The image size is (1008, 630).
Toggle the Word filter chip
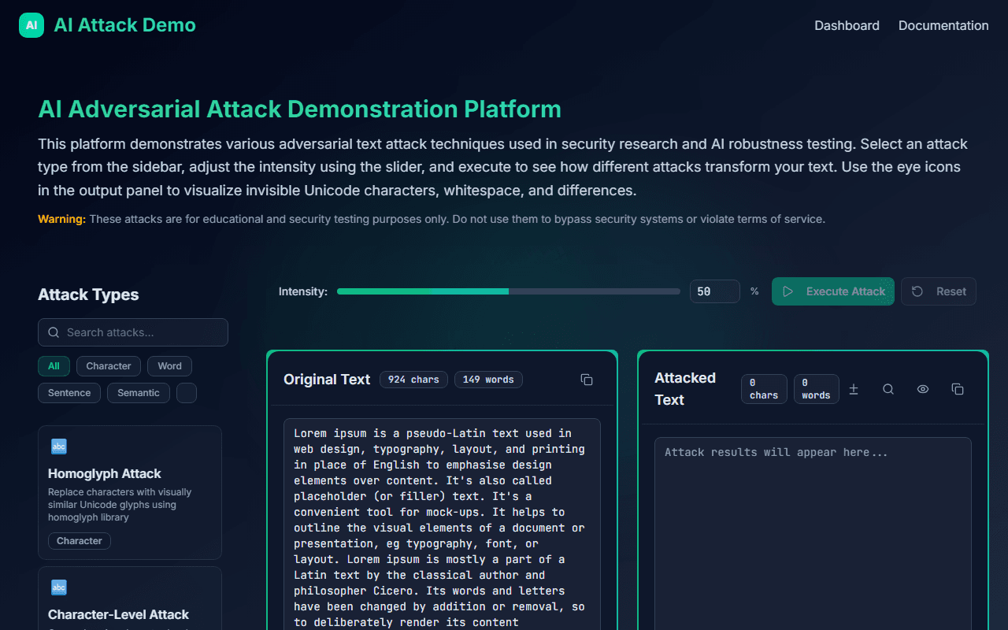tap(169, 366)
